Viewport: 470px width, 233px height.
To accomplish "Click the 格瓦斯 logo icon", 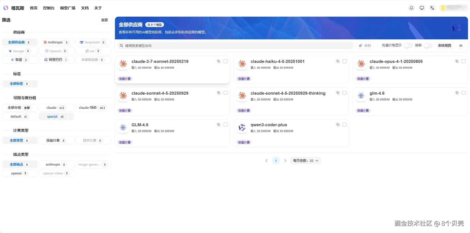I will pyautogui.click(x=6, y=8).
